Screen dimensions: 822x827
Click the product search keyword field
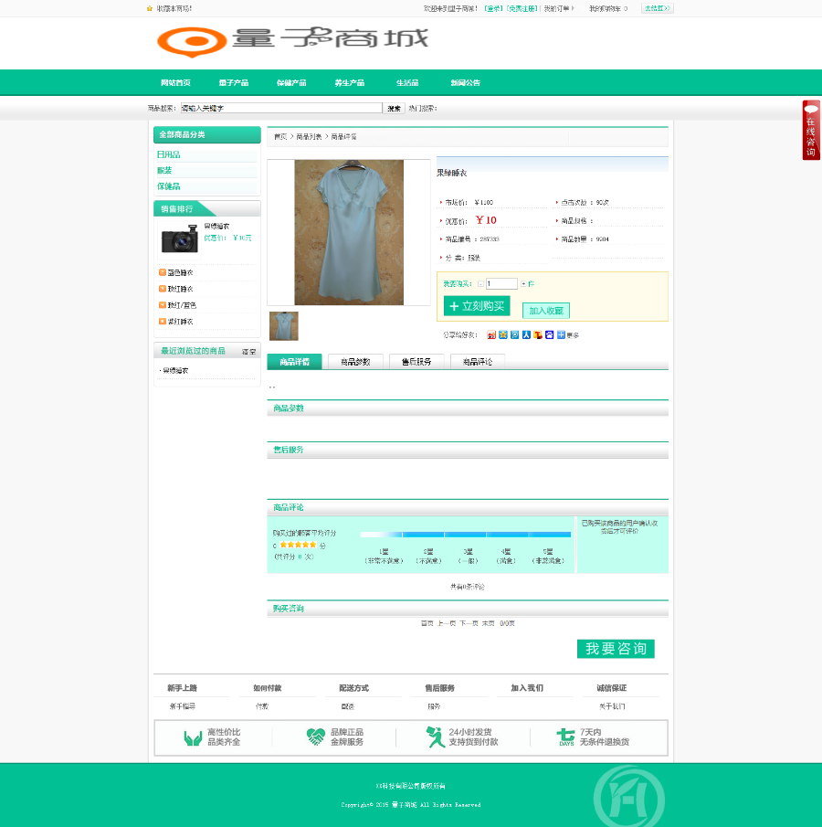tap(281, 108)
